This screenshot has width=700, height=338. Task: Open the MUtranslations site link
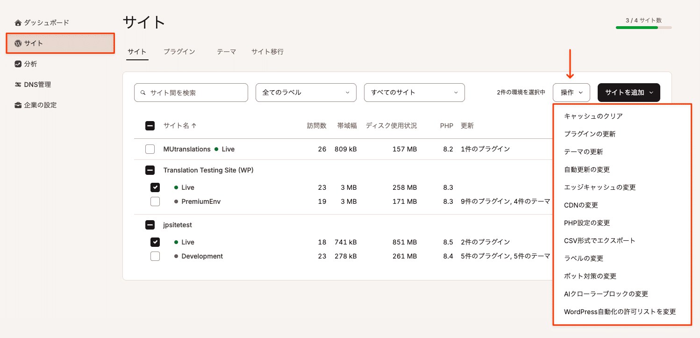[x=187, y=149]
